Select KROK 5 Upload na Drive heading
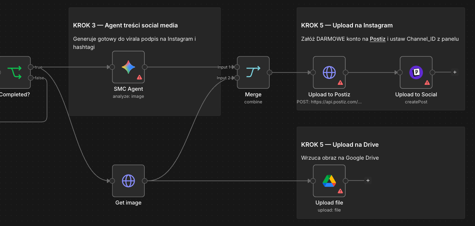This screenshot has height=226, width=475. 340,144
